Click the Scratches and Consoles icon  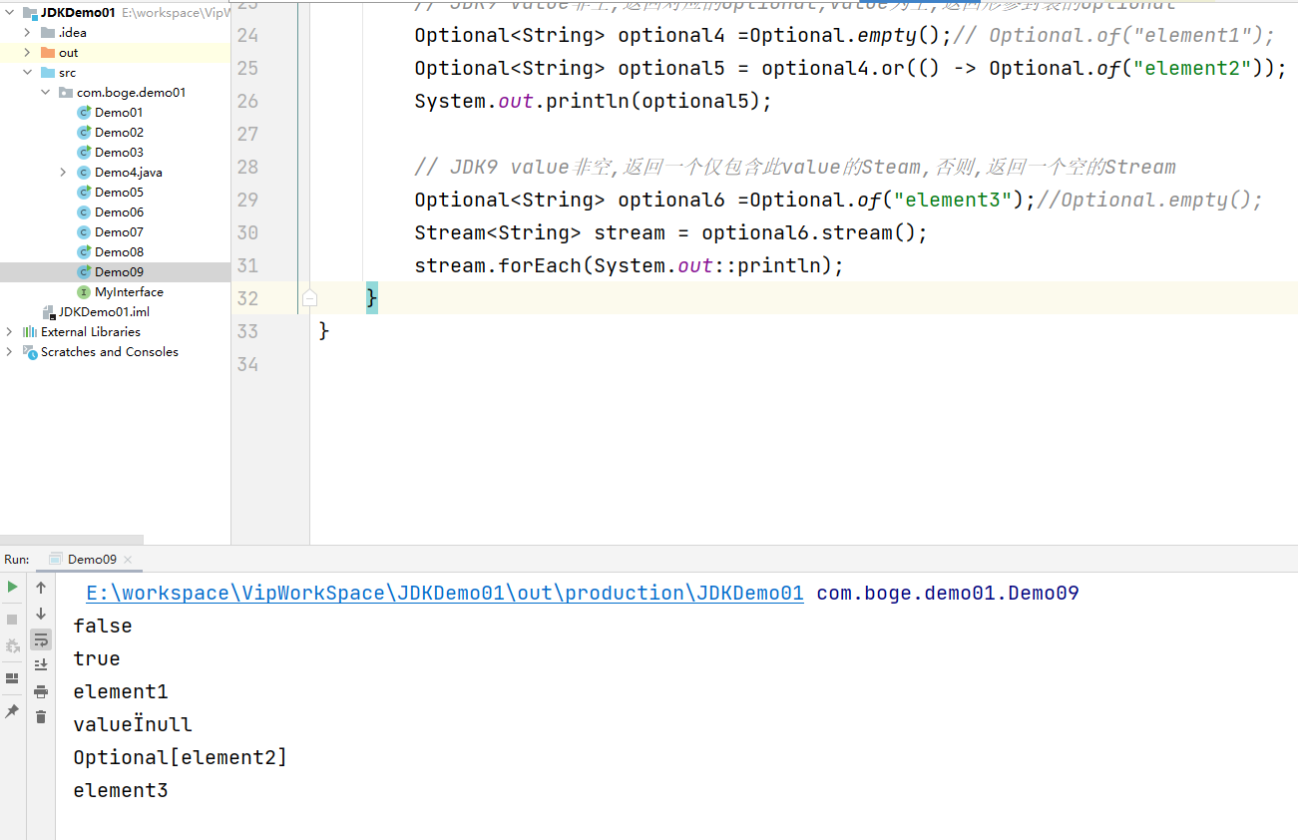click(29, 351)
